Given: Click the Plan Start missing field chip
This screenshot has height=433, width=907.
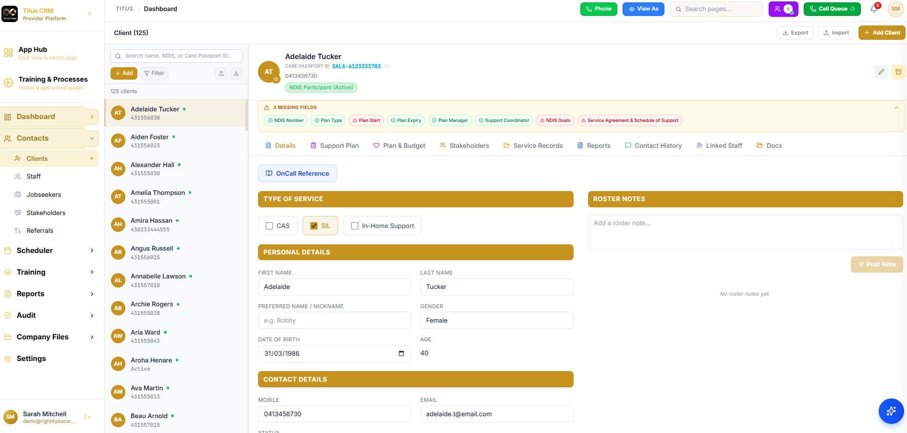Looking at the screenshot, I should point(366,120).
